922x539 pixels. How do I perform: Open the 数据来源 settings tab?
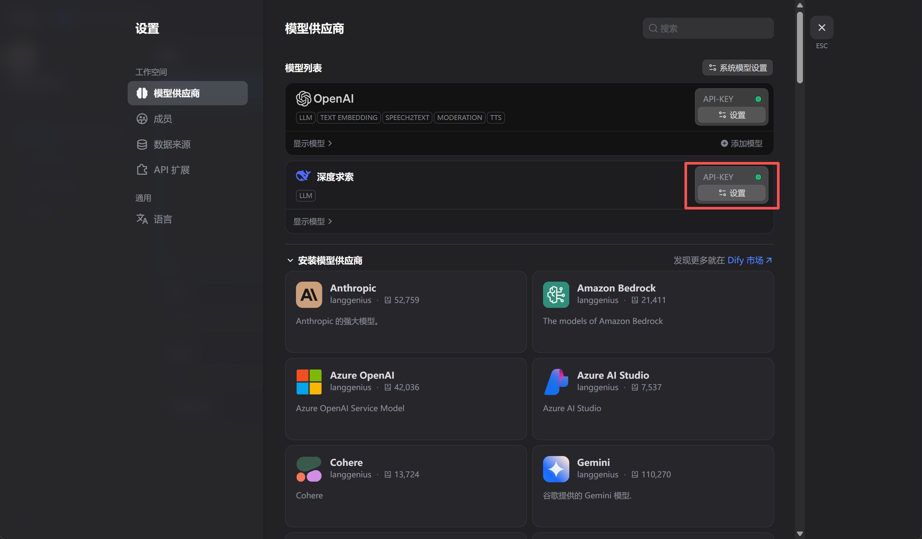click(187, 145)
